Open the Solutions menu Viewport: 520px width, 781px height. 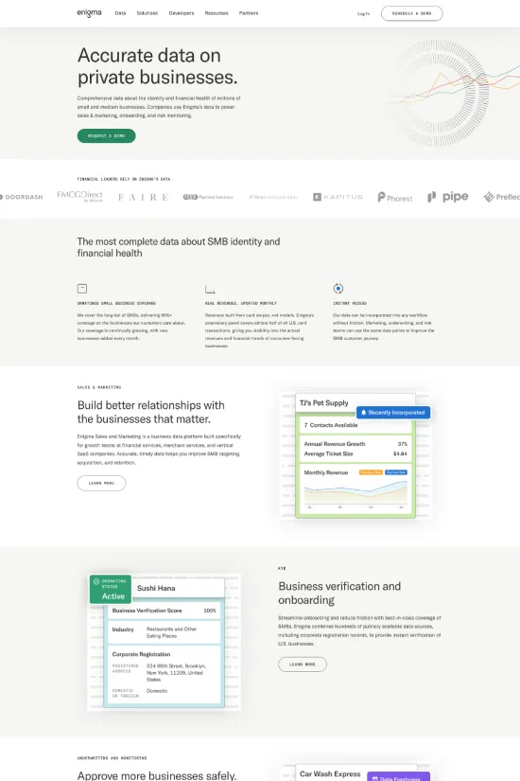147,13
